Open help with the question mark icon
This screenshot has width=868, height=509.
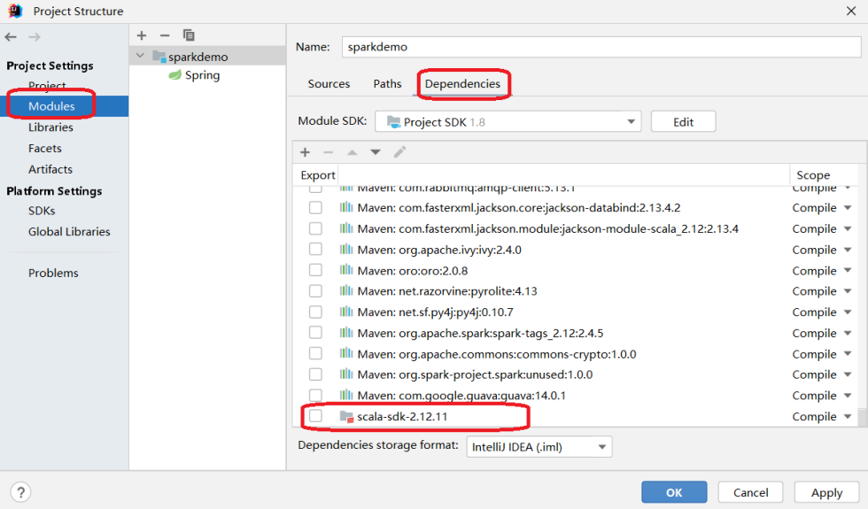pyautogui.click(x=19, y=491)
